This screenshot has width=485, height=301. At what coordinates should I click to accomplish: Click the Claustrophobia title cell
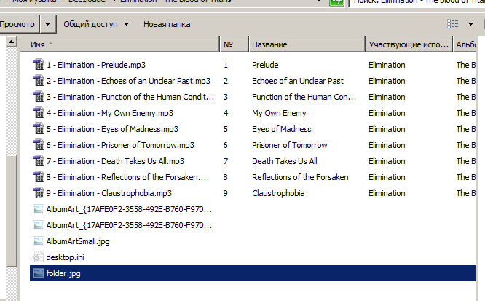pos(278,194)
